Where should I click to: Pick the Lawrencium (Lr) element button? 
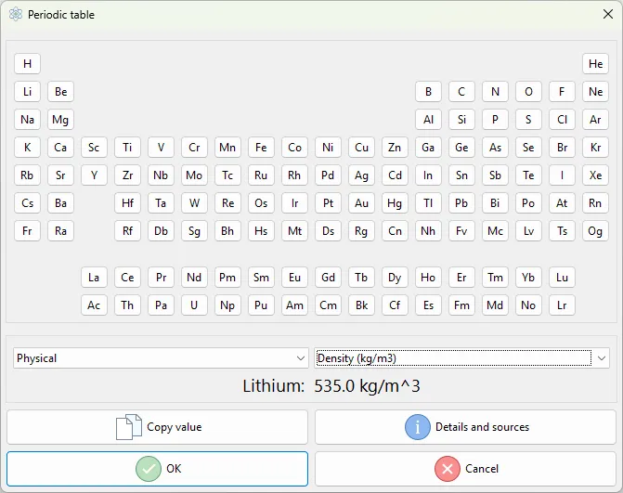click(x=562, y=305)
